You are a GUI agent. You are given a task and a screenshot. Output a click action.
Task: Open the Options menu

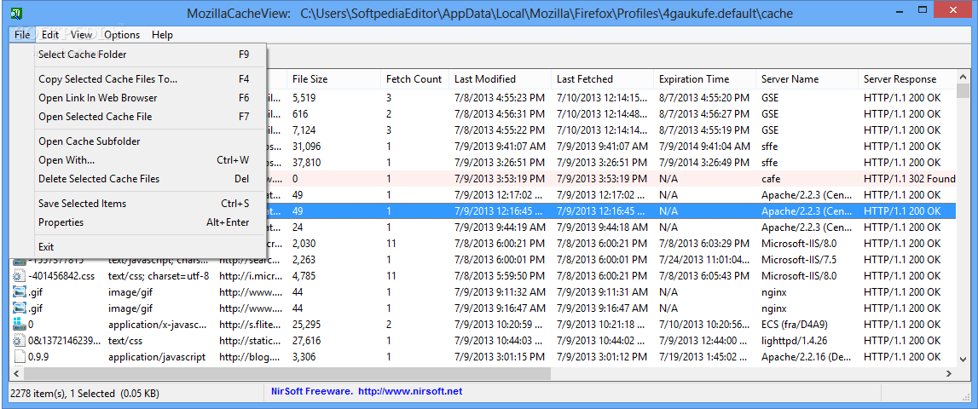coord(122,35)
